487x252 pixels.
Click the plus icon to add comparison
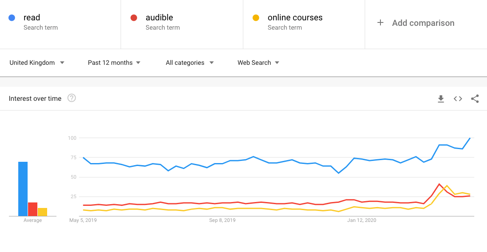pyautogui.click(x=380, y=23)
